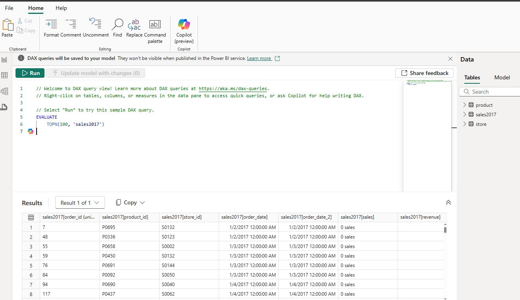Click the TOPN function on line 6
Viewport: 520px width, 300px height.
52,125
